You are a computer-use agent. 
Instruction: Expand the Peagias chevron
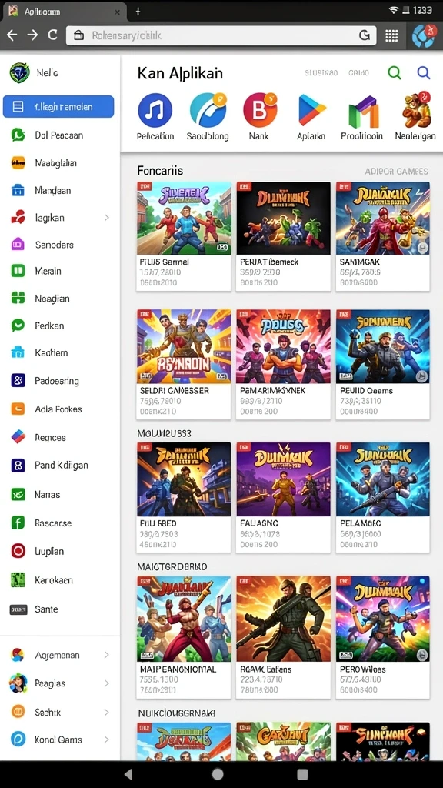tap(106, 683)
